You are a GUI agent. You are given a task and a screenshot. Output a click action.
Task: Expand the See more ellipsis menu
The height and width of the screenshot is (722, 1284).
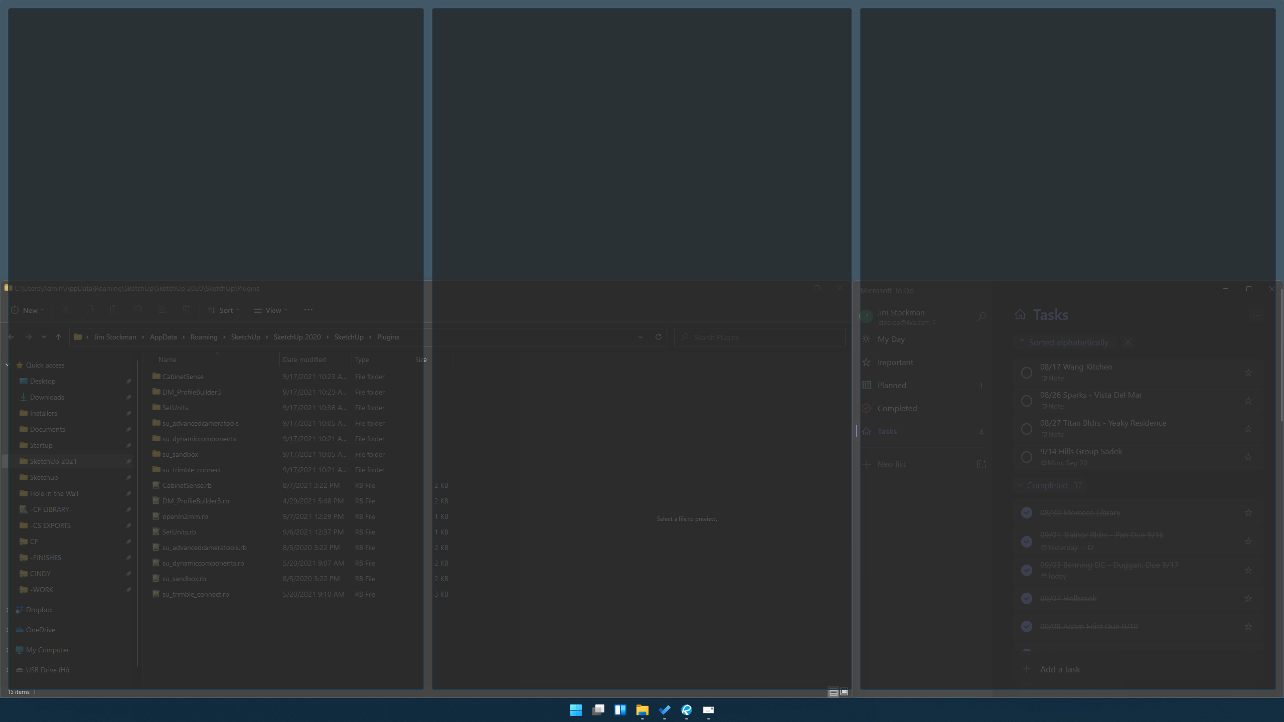[308, 310]
